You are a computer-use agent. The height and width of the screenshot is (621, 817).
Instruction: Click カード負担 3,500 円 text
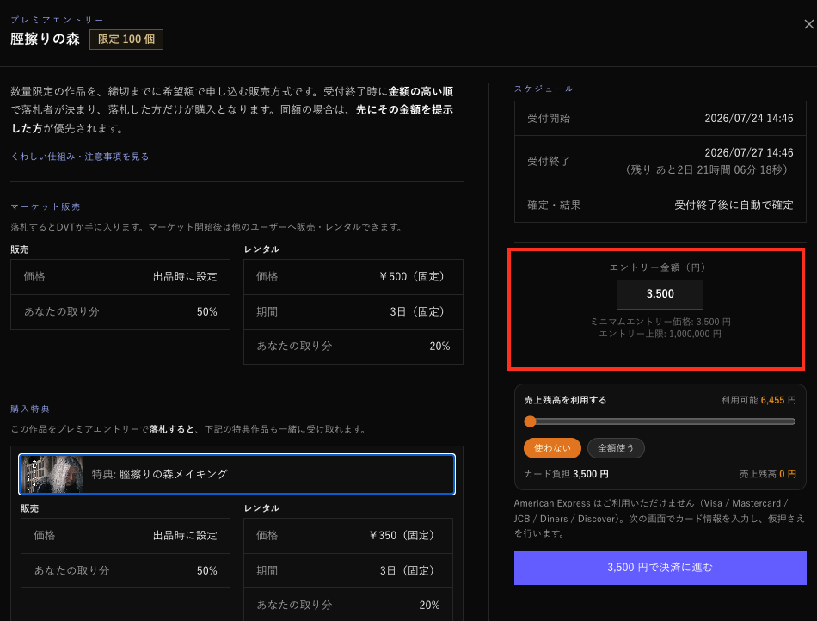pyautogui.click(x=567, y=474)
